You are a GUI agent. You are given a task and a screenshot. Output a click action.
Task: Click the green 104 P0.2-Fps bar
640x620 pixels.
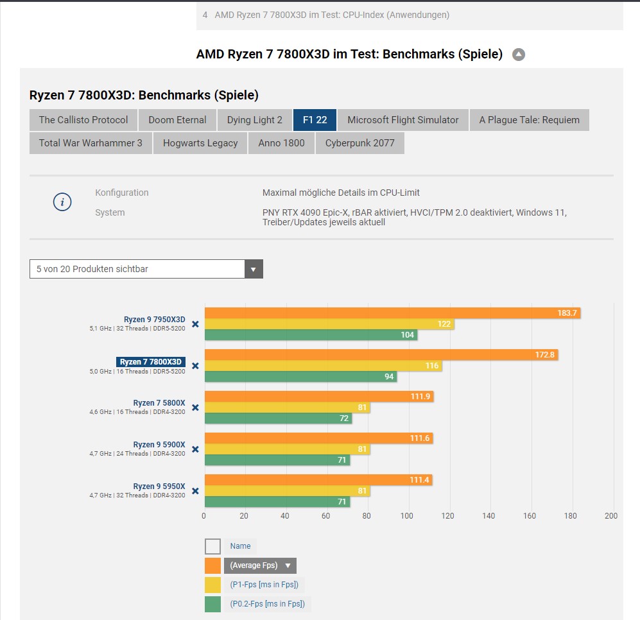click(x=311, y=334)
